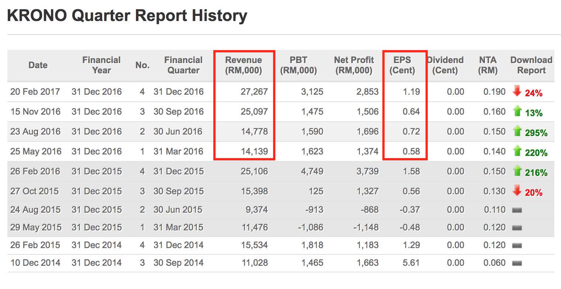Click the Date column header
The image size is (561, 289).
click(38, 65)
